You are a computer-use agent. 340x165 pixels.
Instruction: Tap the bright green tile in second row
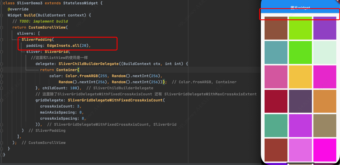pos(300,53)
